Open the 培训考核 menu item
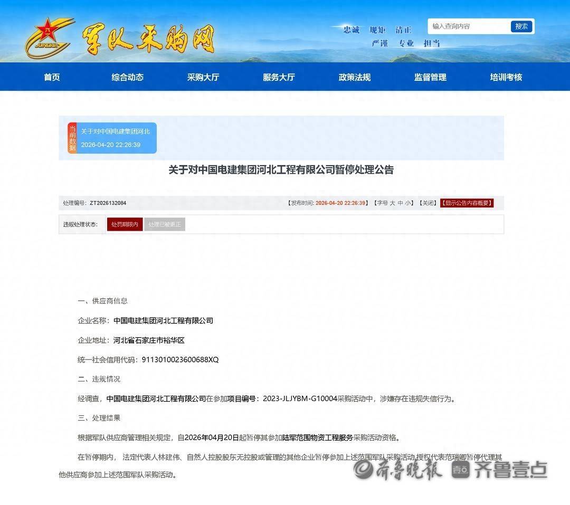Viewport: 570px width, 505px height. pos(506,77)
